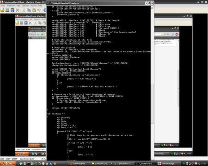This screenshot has width=208, height=166.
Task: Select the Cut scissors icon
Action: (24, 10)
